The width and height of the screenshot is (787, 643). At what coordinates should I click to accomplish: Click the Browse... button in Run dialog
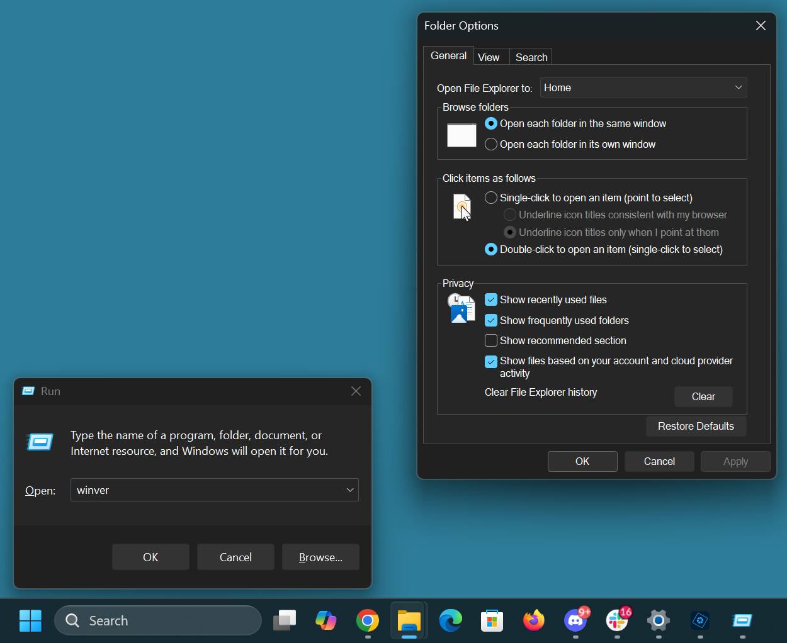pyautogui.click(x=320, y=557)
